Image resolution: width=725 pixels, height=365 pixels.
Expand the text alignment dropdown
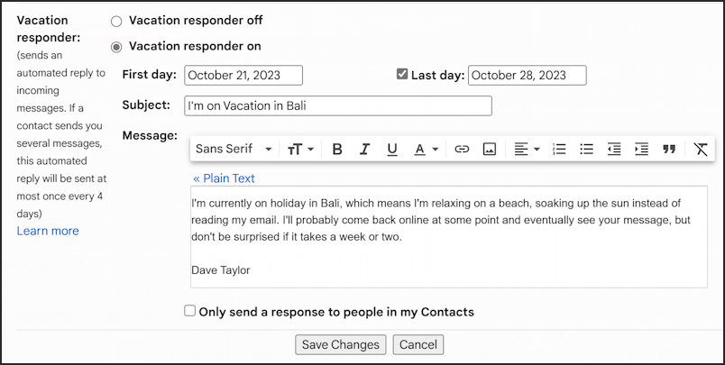point(528,150)
